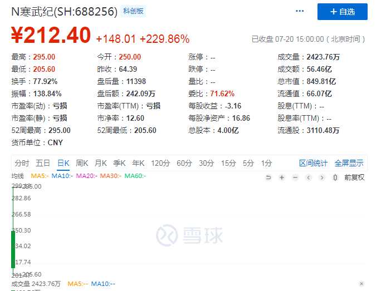Select the 月K chart tab
The image size is (386, 291).
(x=101, y=163)
